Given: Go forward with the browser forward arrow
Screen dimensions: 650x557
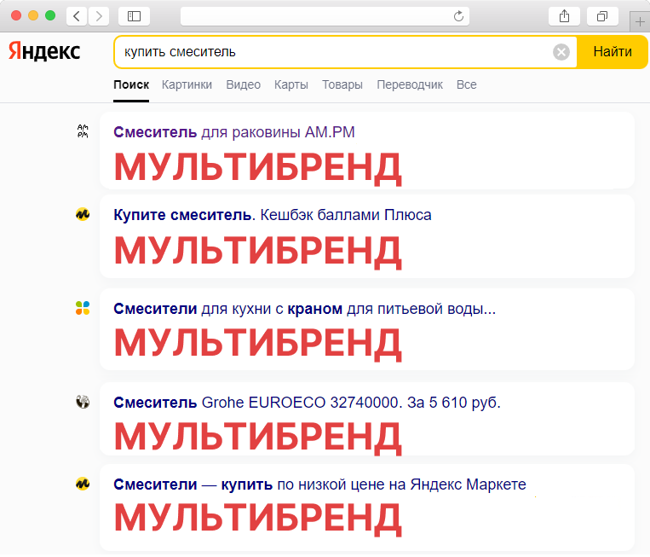Looking at the screenshot, I should 99,16.
